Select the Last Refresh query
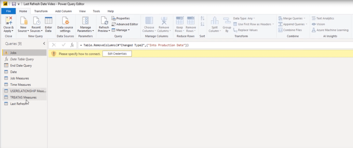Image resolution: width=353 pixels, height=148 pixels. 24,104
